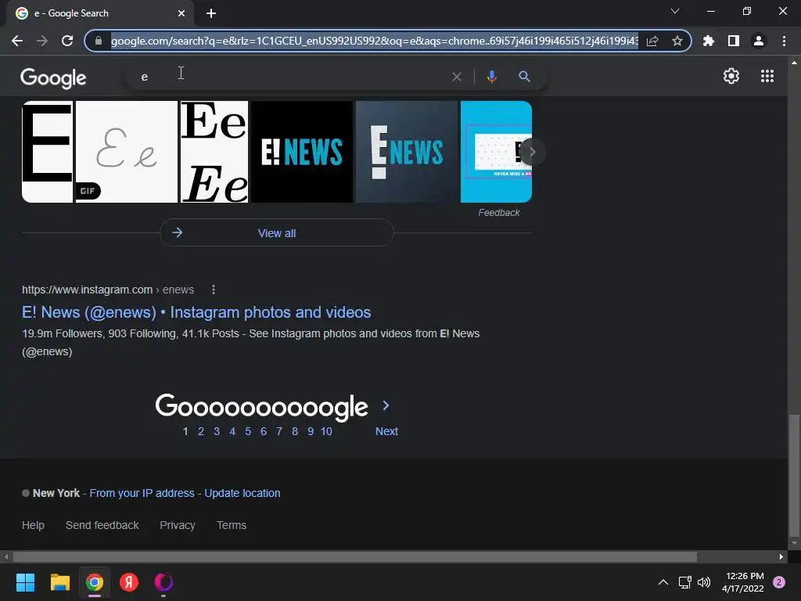The image size is (801, 601).
Task: Open the Chrome profile avatar
Action: tap(759, 41)
